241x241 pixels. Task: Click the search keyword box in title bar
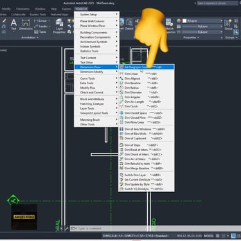click(217, 3)
